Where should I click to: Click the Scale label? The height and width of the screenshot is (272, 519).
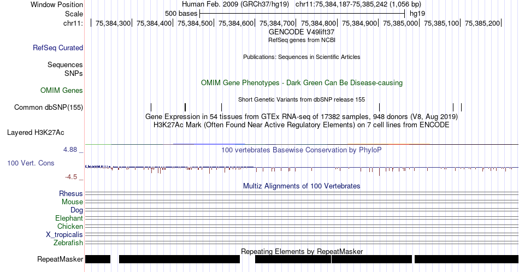point(74,14)
